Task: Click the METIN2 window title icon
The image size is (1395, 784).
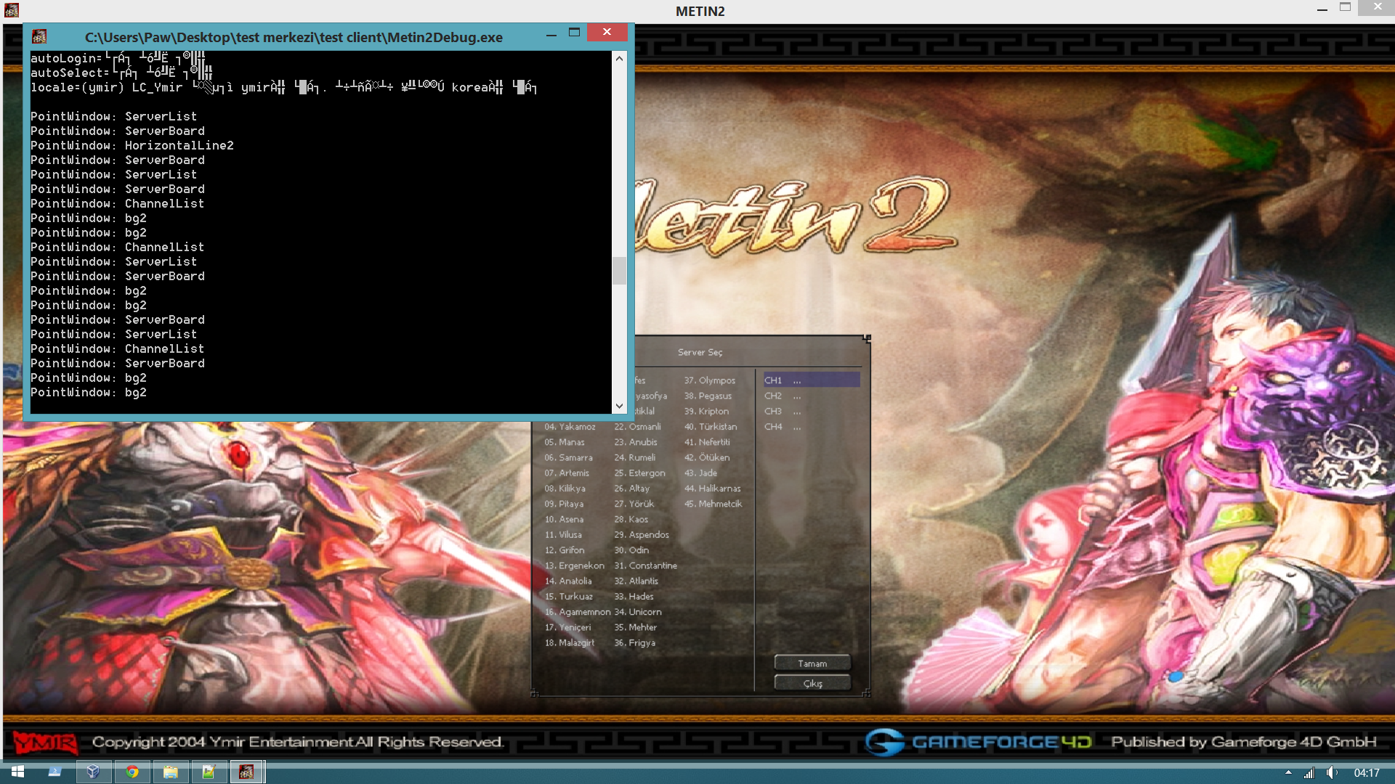Action: [x=11, y=10]
